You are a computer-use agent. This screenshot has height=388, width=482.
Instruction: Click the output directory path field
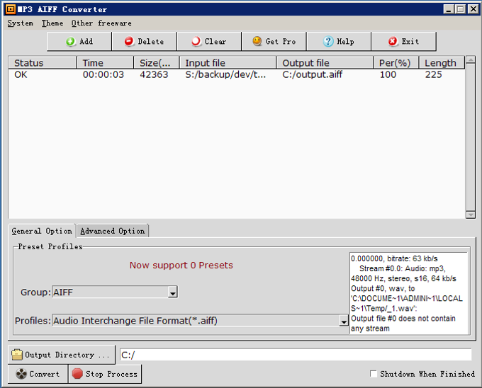296,355
